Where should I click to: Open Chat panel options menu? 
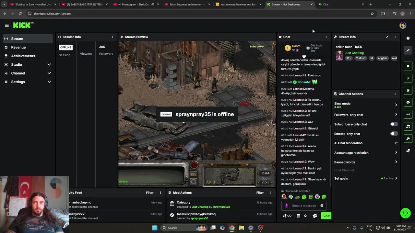point(326,37)
